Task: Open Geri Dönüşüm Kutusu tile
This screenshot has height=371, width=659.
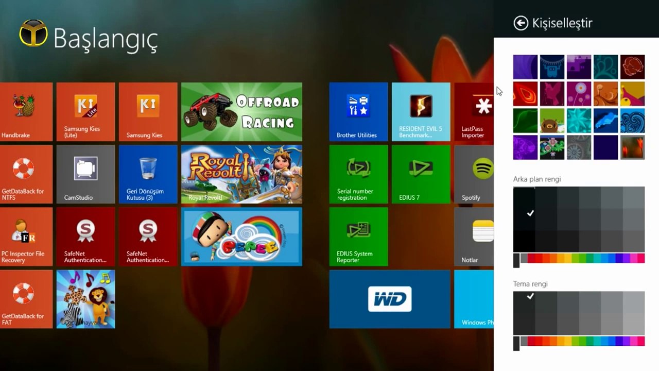Action: [x=148, y=174]
